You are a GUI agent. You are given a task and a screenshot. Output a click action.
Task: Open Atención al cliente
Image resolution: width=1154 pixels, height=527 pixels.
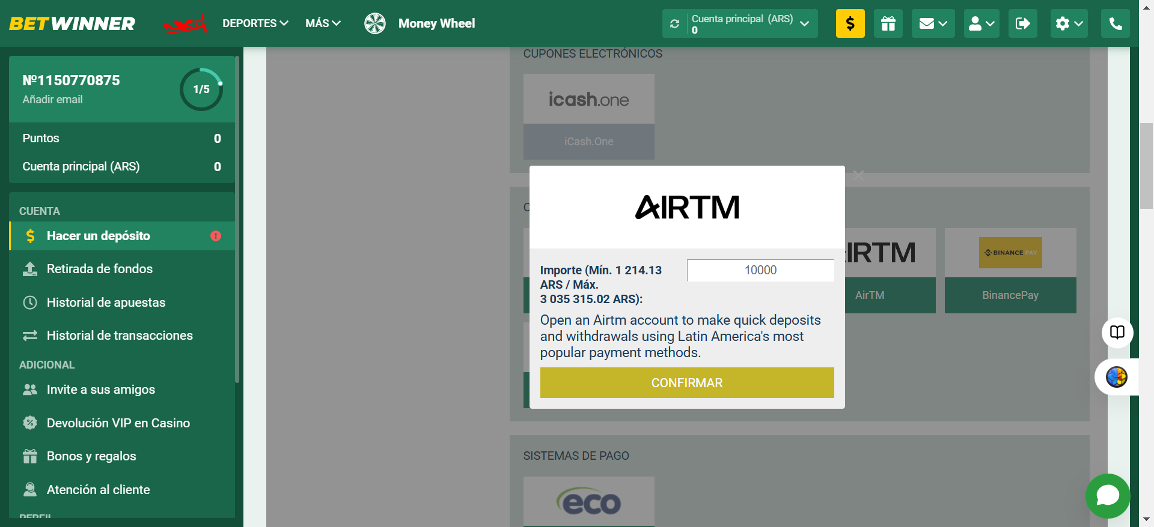[x=122, y=490]
